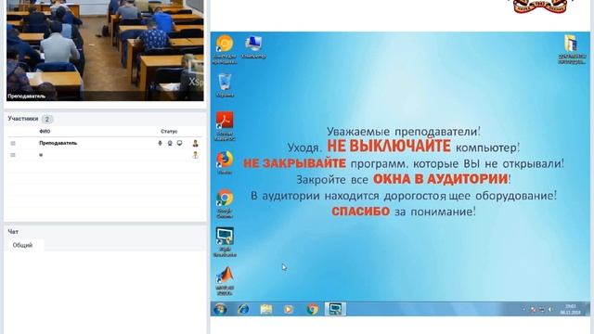Open the Adobe Reader desktop shortcut
This screenshot has height=334, width=594.
tap(225, 126)
